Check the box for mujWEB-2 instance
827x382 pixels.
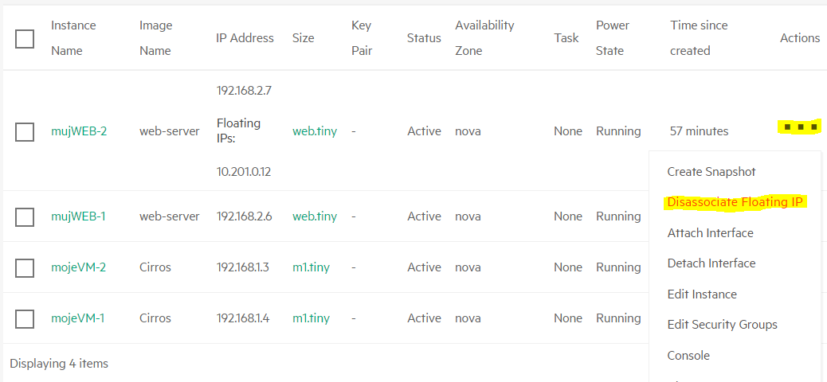(25, 132)
